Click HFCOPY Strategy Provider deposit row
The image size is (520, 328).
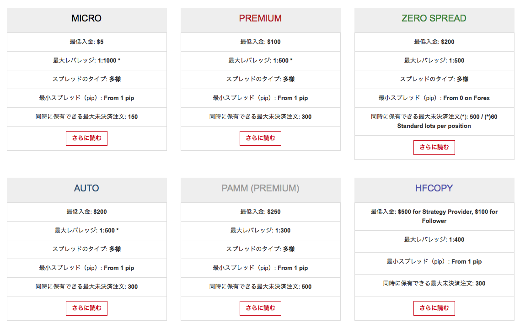click(x=434, y=217)
